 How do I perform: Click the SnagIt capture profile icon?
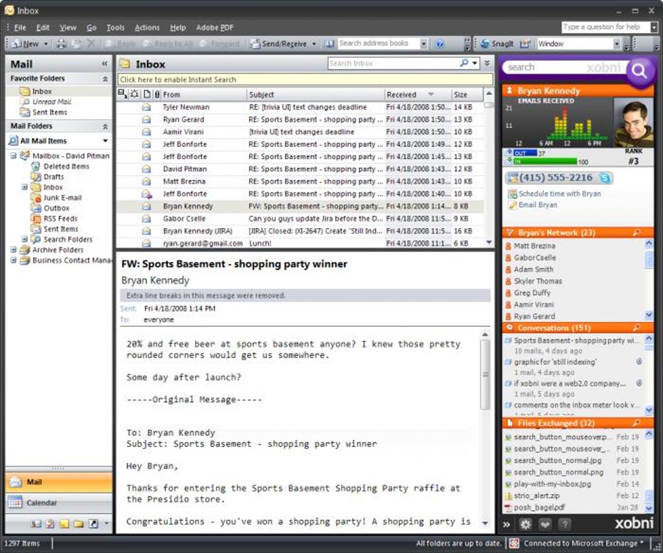tap(525, 44)
